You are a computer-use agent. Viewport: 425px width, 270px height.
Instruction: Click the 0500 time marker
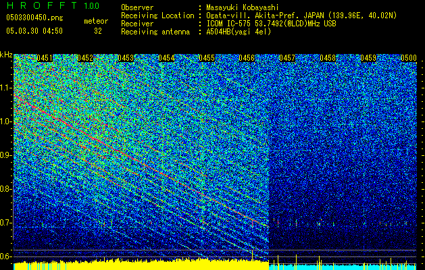pos(409,58)
